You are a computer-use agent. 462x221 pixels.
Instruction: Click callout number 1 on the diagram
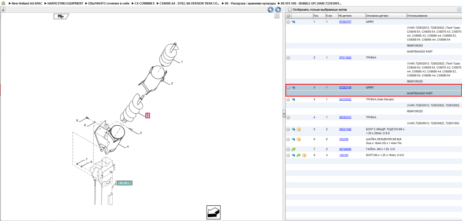[x=182, y=62]
